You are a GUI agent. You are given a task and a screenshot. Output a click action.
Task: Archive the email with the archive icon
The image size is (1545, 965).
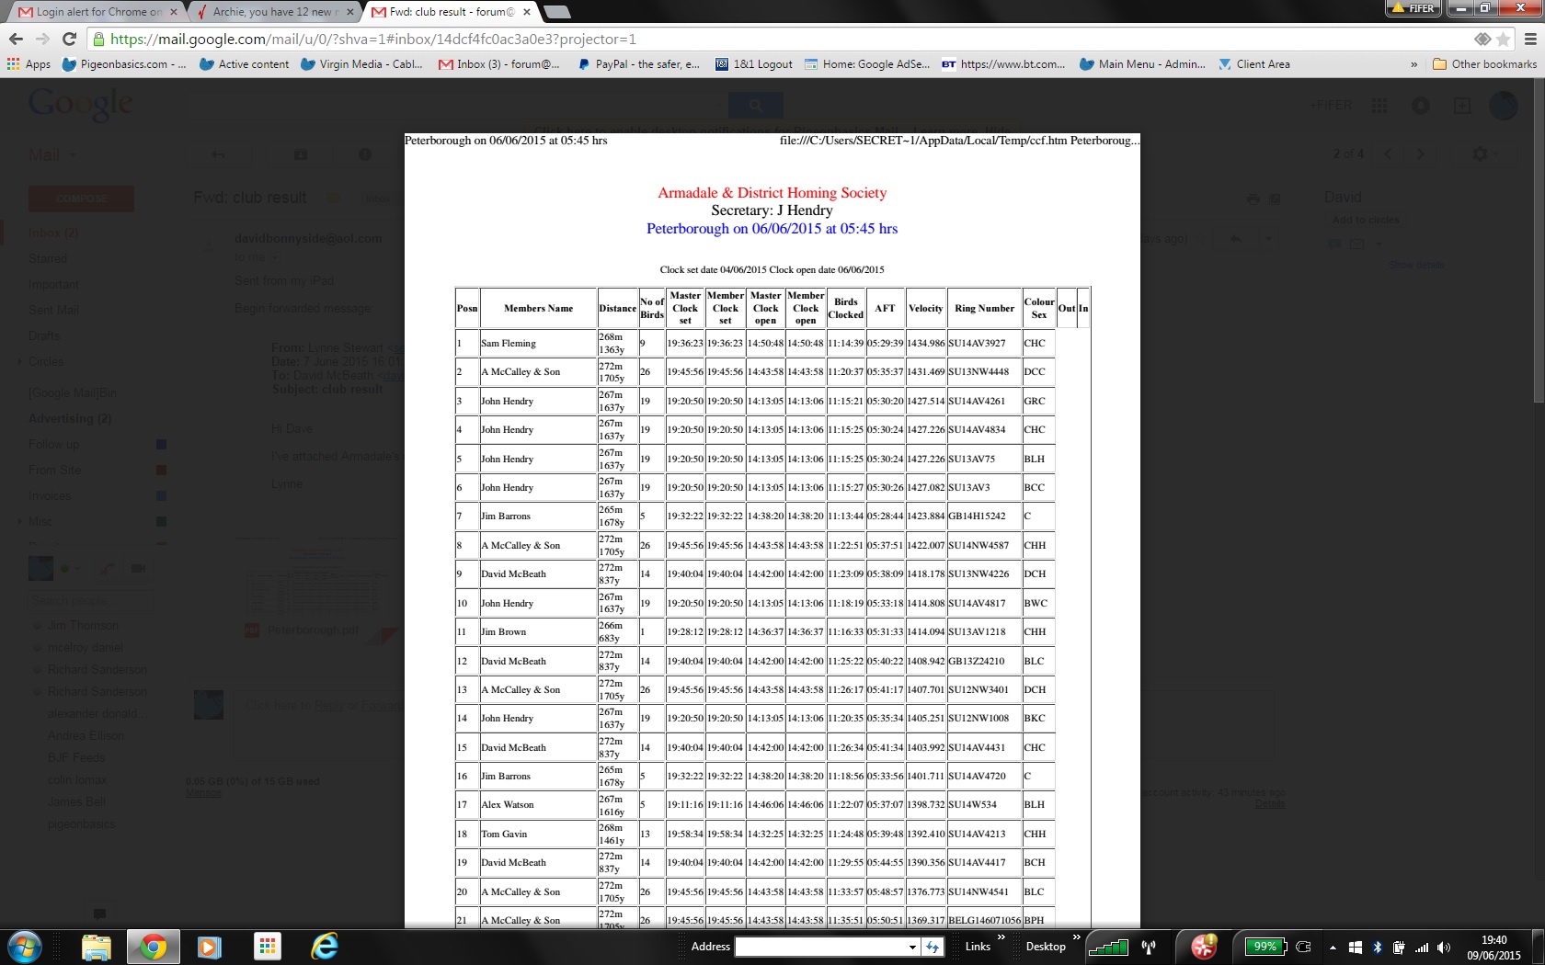coord(301,154)
